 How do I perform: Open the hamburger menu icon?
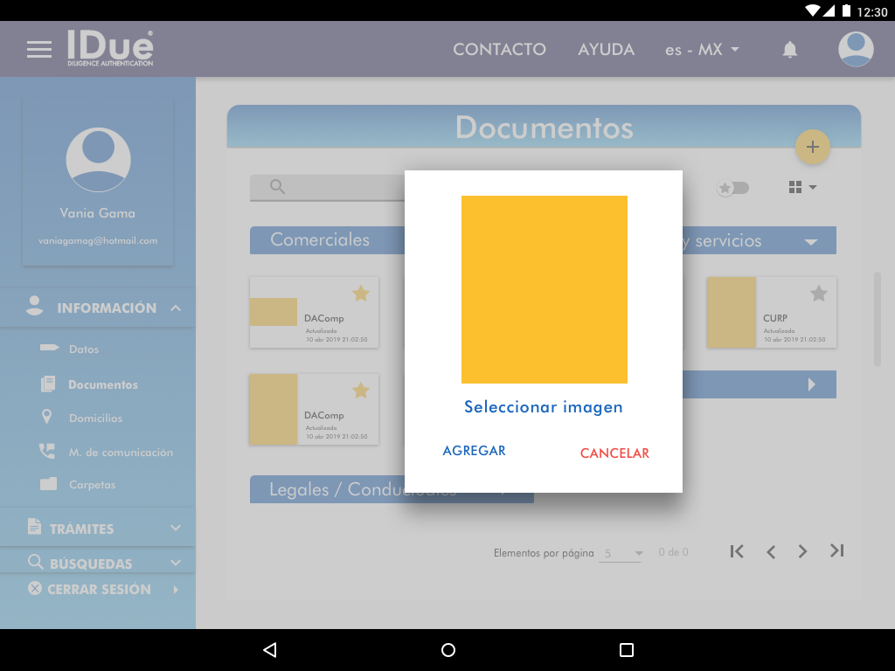click(x=39, y=49)
